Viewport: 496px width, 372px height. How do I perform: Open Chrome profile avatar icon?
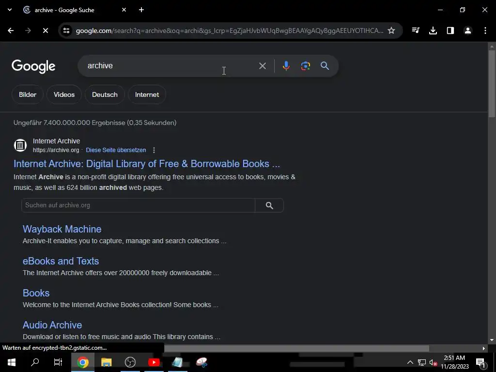(467, 31)
